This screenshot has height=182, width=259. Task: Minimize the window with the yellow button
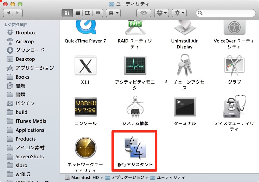(x=13, y=4)
